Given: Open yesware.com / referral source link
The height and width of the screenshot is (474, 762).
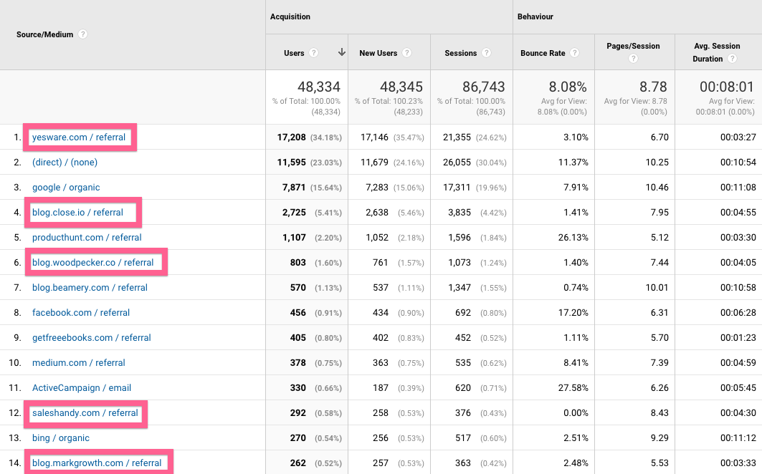Looking at the screenshot, I should click(x=79, y=137).
